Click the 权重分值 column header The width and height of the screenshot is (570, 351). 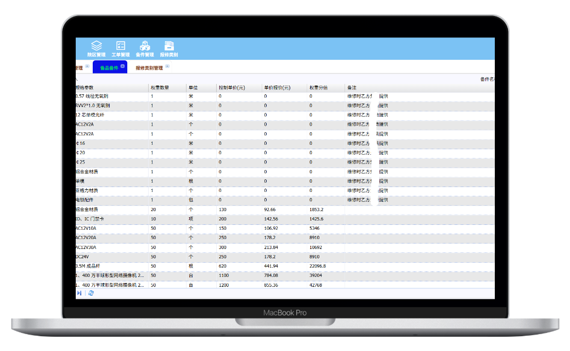coord(318,88)
